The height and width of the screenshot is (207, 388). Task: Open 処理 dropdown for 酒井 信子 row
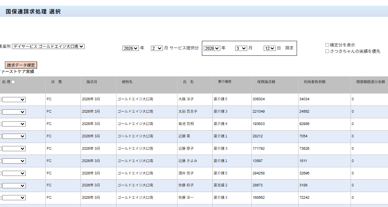[14, 173]
